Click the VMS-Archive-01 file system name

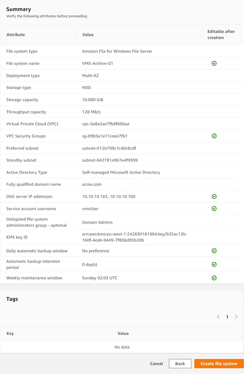click(x=97, y=63)
